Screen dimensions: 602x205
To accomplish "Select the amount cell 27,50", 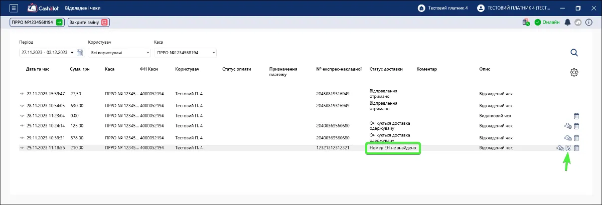I will 76,94.
